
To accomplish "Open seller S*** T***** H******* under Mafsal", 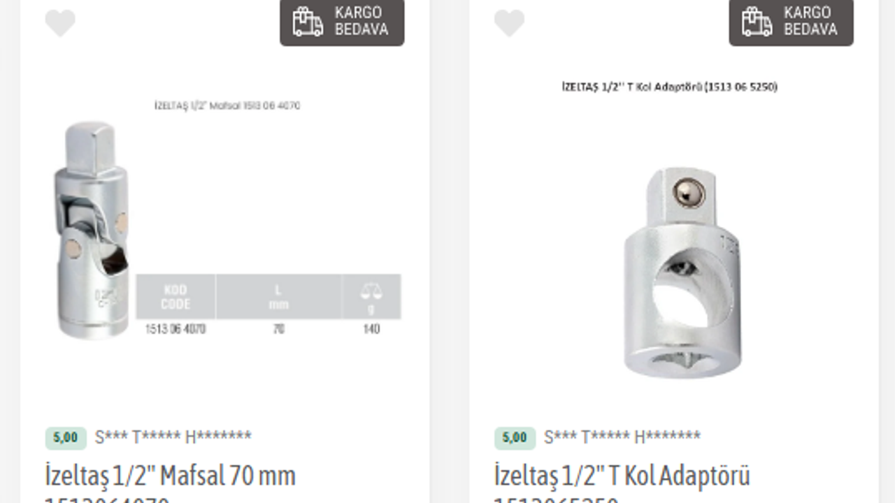I will pyautogui.click(x=173, y=437).
